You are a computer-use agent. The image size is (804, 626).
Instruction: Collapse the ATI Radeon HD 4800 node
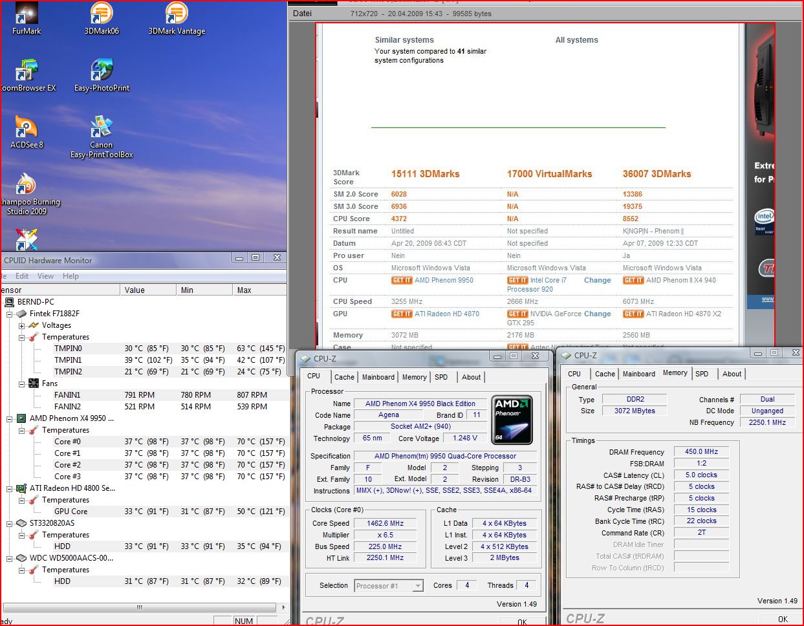10,489
